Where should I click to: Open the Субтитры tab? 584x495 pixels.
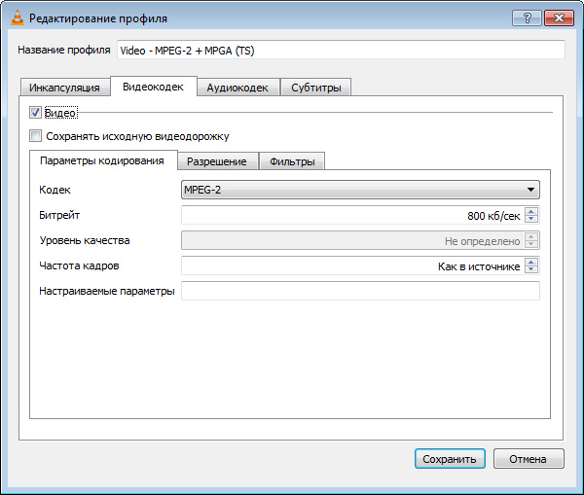click(315, 88)
